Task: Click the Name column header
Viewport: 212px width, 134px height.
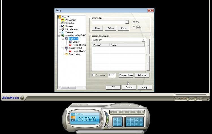Action: pyautogui.click(x=127, y=45)
